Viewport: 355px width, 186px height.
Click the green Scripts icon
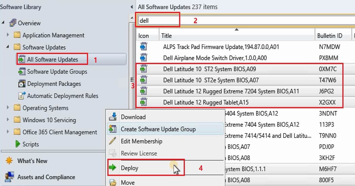[18, 144]
